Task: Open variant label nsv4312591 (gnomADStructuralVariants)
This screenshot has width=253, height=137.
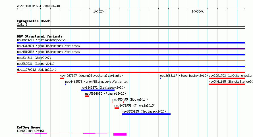Action: point(49,46)
